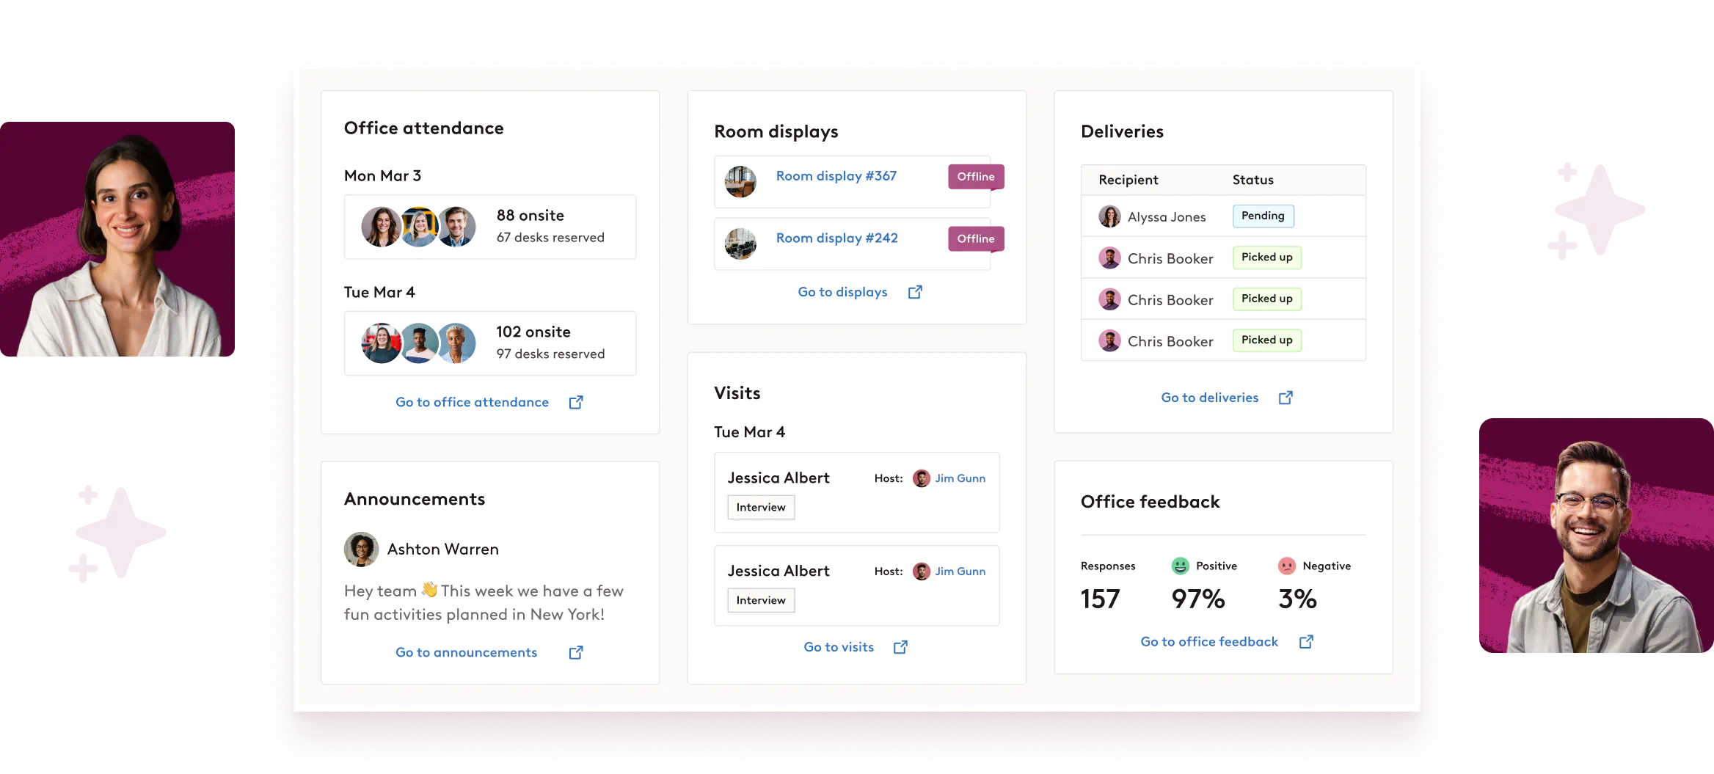
Task: Open the Go to office feedback link
Action: pyautogui.click(x=1209, y=642)
